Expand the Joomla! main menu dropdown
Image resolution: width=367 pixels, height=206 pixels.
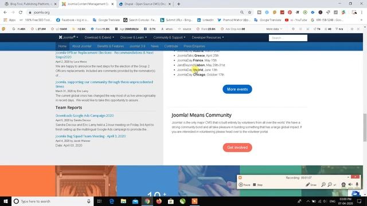pos(68,37)
